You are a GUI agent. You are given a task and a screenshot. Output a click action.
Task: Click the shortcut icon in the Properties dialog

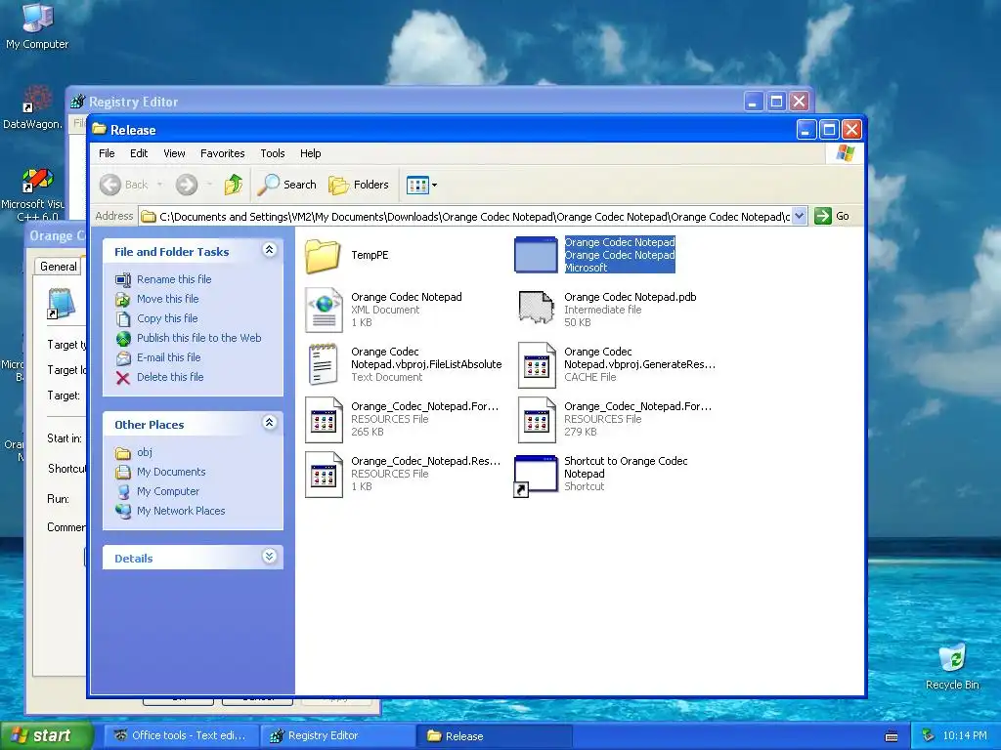pyautogui.click(x=62, y=303)
